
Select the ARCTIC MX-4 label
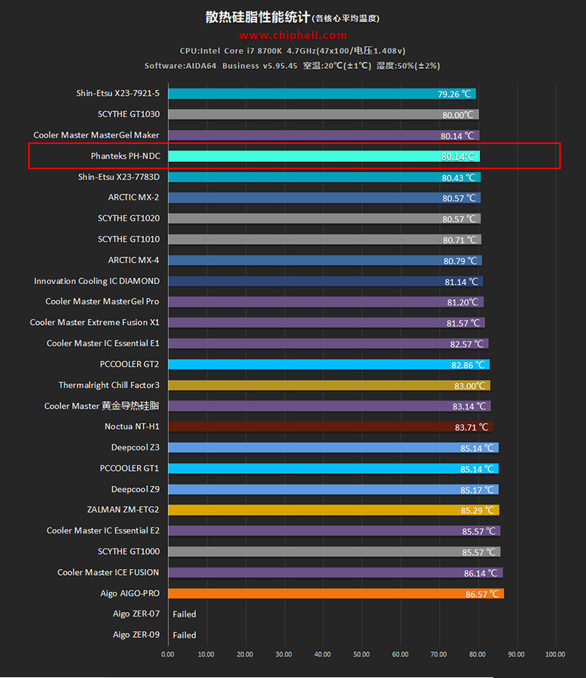click(134, 260)
